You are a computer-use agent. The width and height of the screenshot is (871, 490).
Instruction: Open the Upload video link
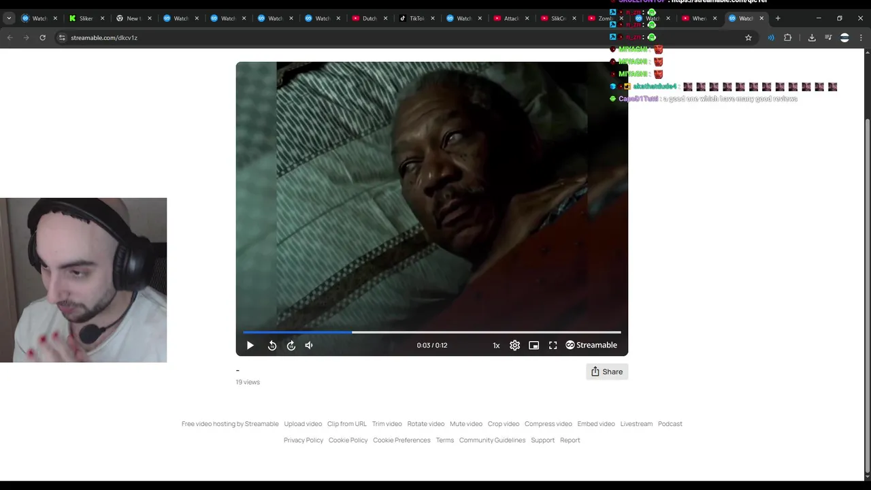click(303, 423)
